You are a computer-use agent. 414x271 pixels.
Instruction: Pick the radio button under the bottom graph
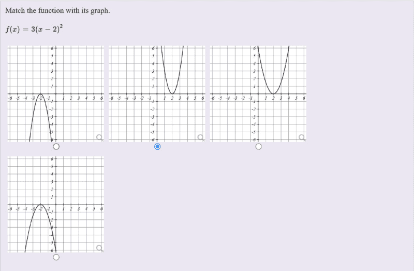pos(56,257)
